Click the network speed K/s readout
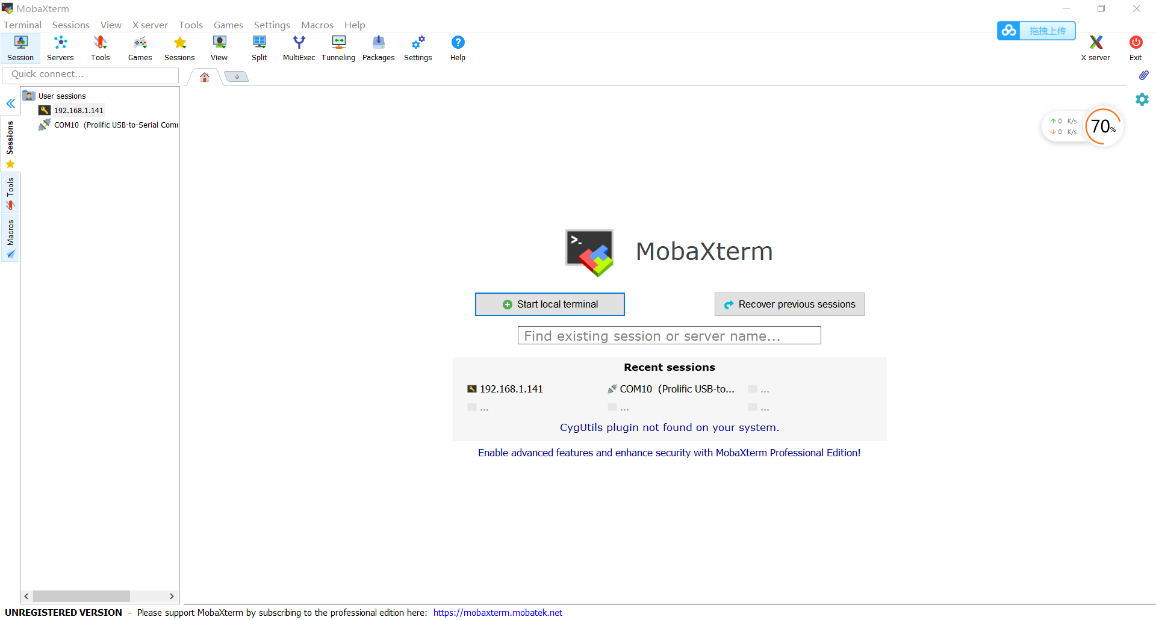 (x=1064, y=126)
